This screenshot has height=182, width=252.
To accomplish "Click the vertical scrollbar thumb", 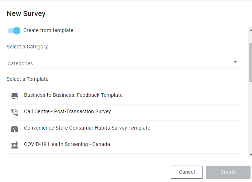I will pyautogui.click(x=250, y=62).
